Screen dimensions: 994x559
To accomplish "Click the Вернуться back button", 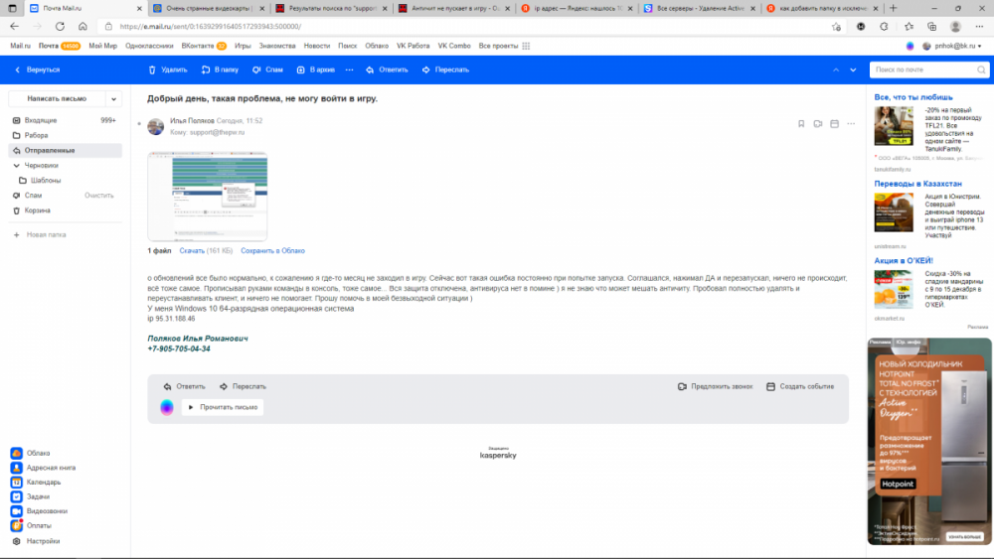I will coord(37,70).
